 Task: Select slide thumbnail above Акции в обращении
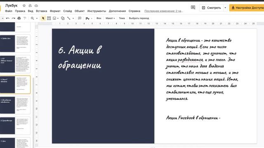point(15,64)
